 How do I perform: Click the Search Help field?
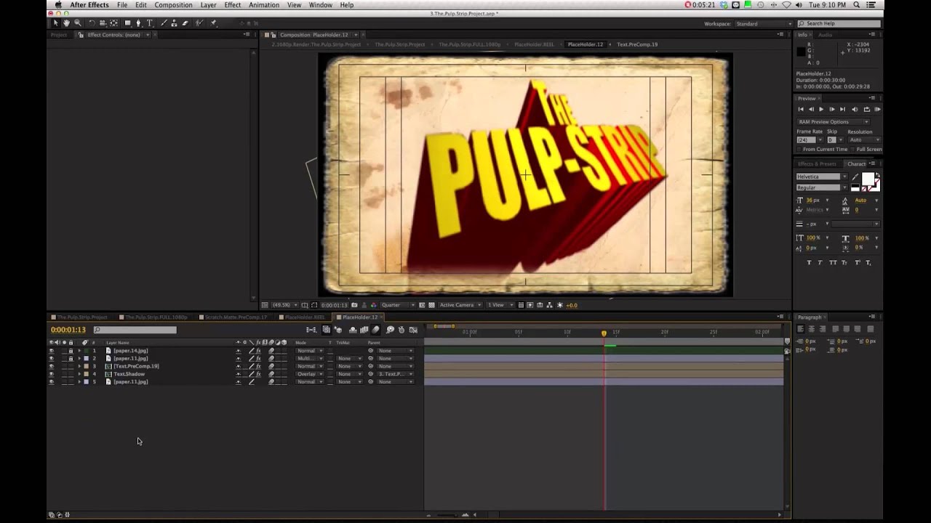[839, 23]
